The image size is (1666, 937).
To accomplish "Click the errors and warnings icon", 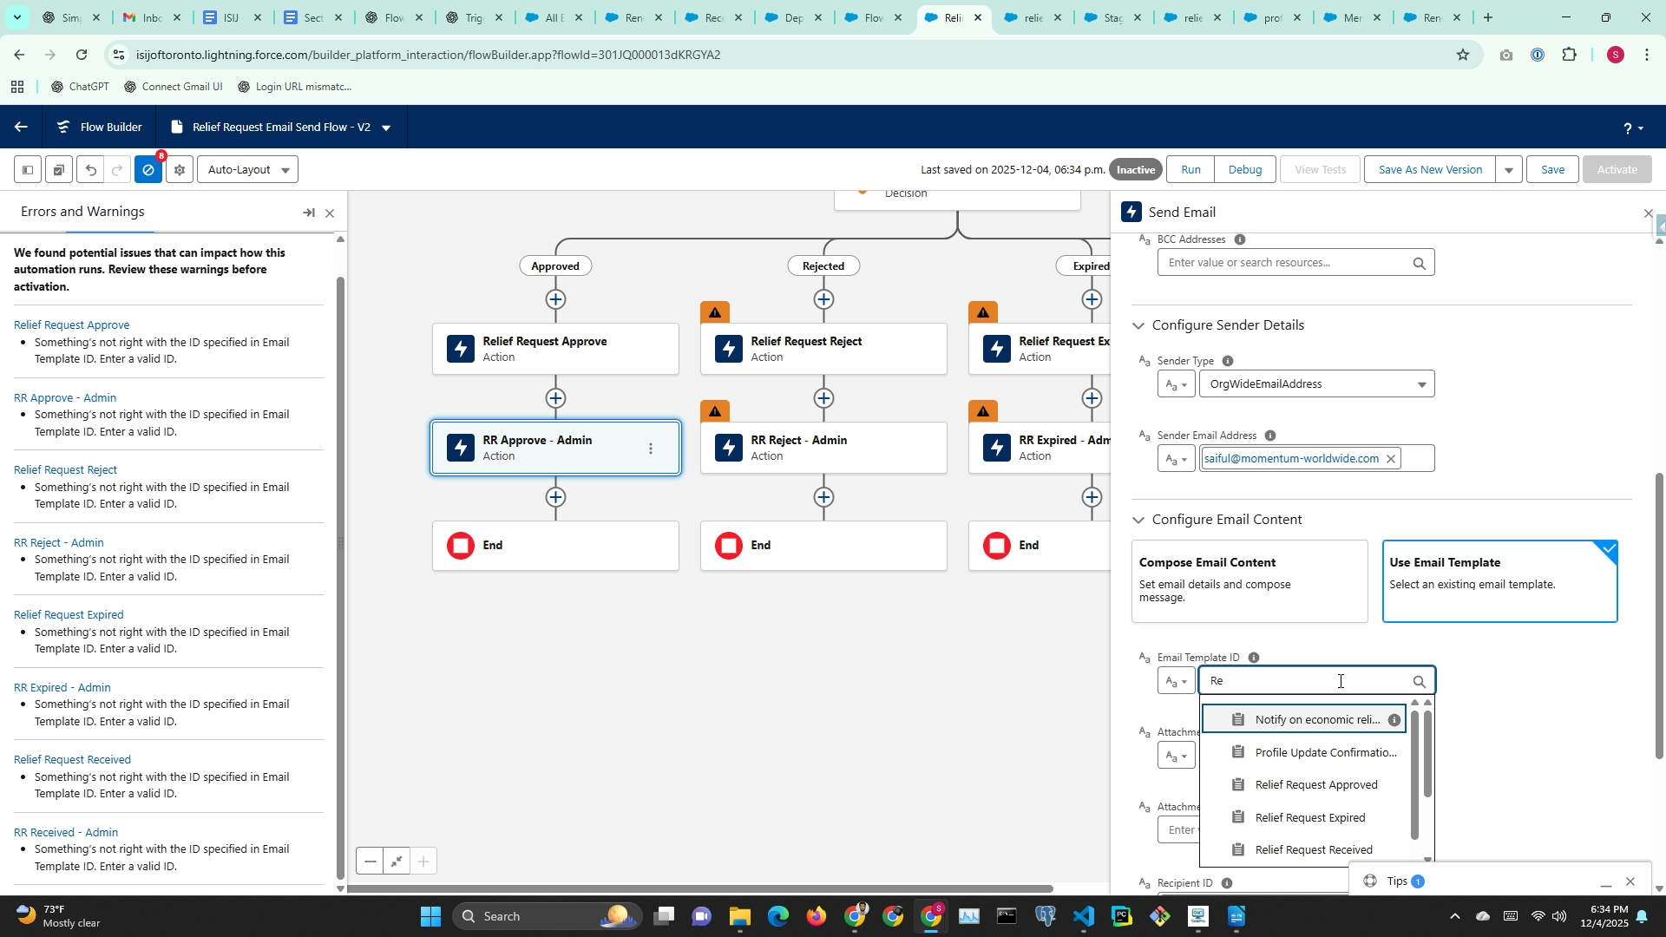I will click(148, 170).
